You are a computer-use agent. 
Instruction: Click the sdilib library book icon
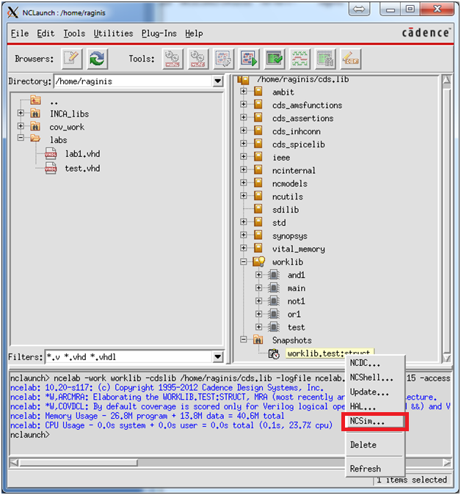[x=258, y=209]
